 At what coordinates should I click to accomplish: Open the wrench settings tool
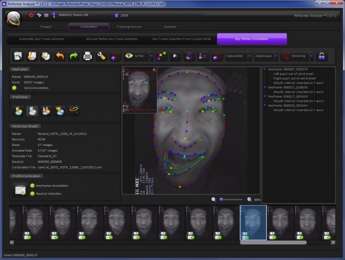click(x=101, y=56)
